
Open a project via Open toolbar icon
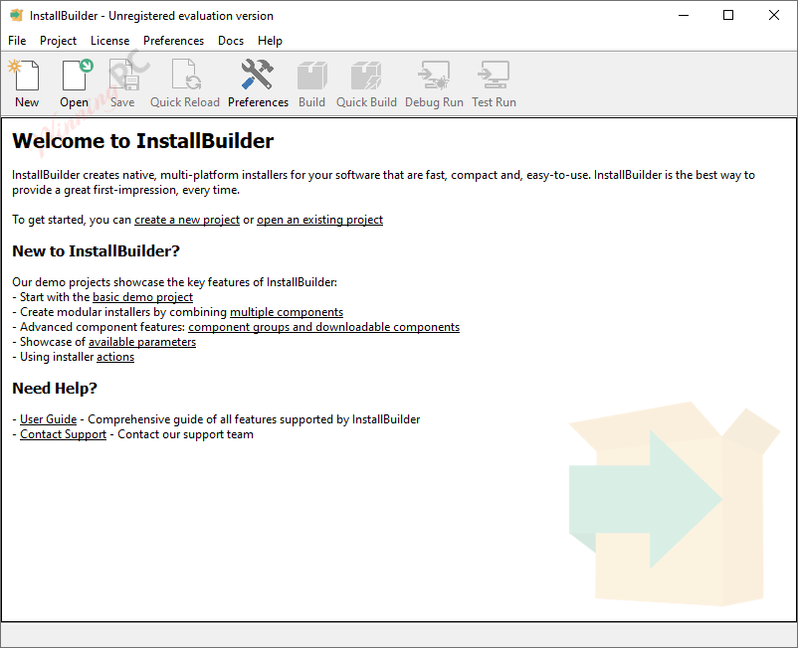pos(75,83)
